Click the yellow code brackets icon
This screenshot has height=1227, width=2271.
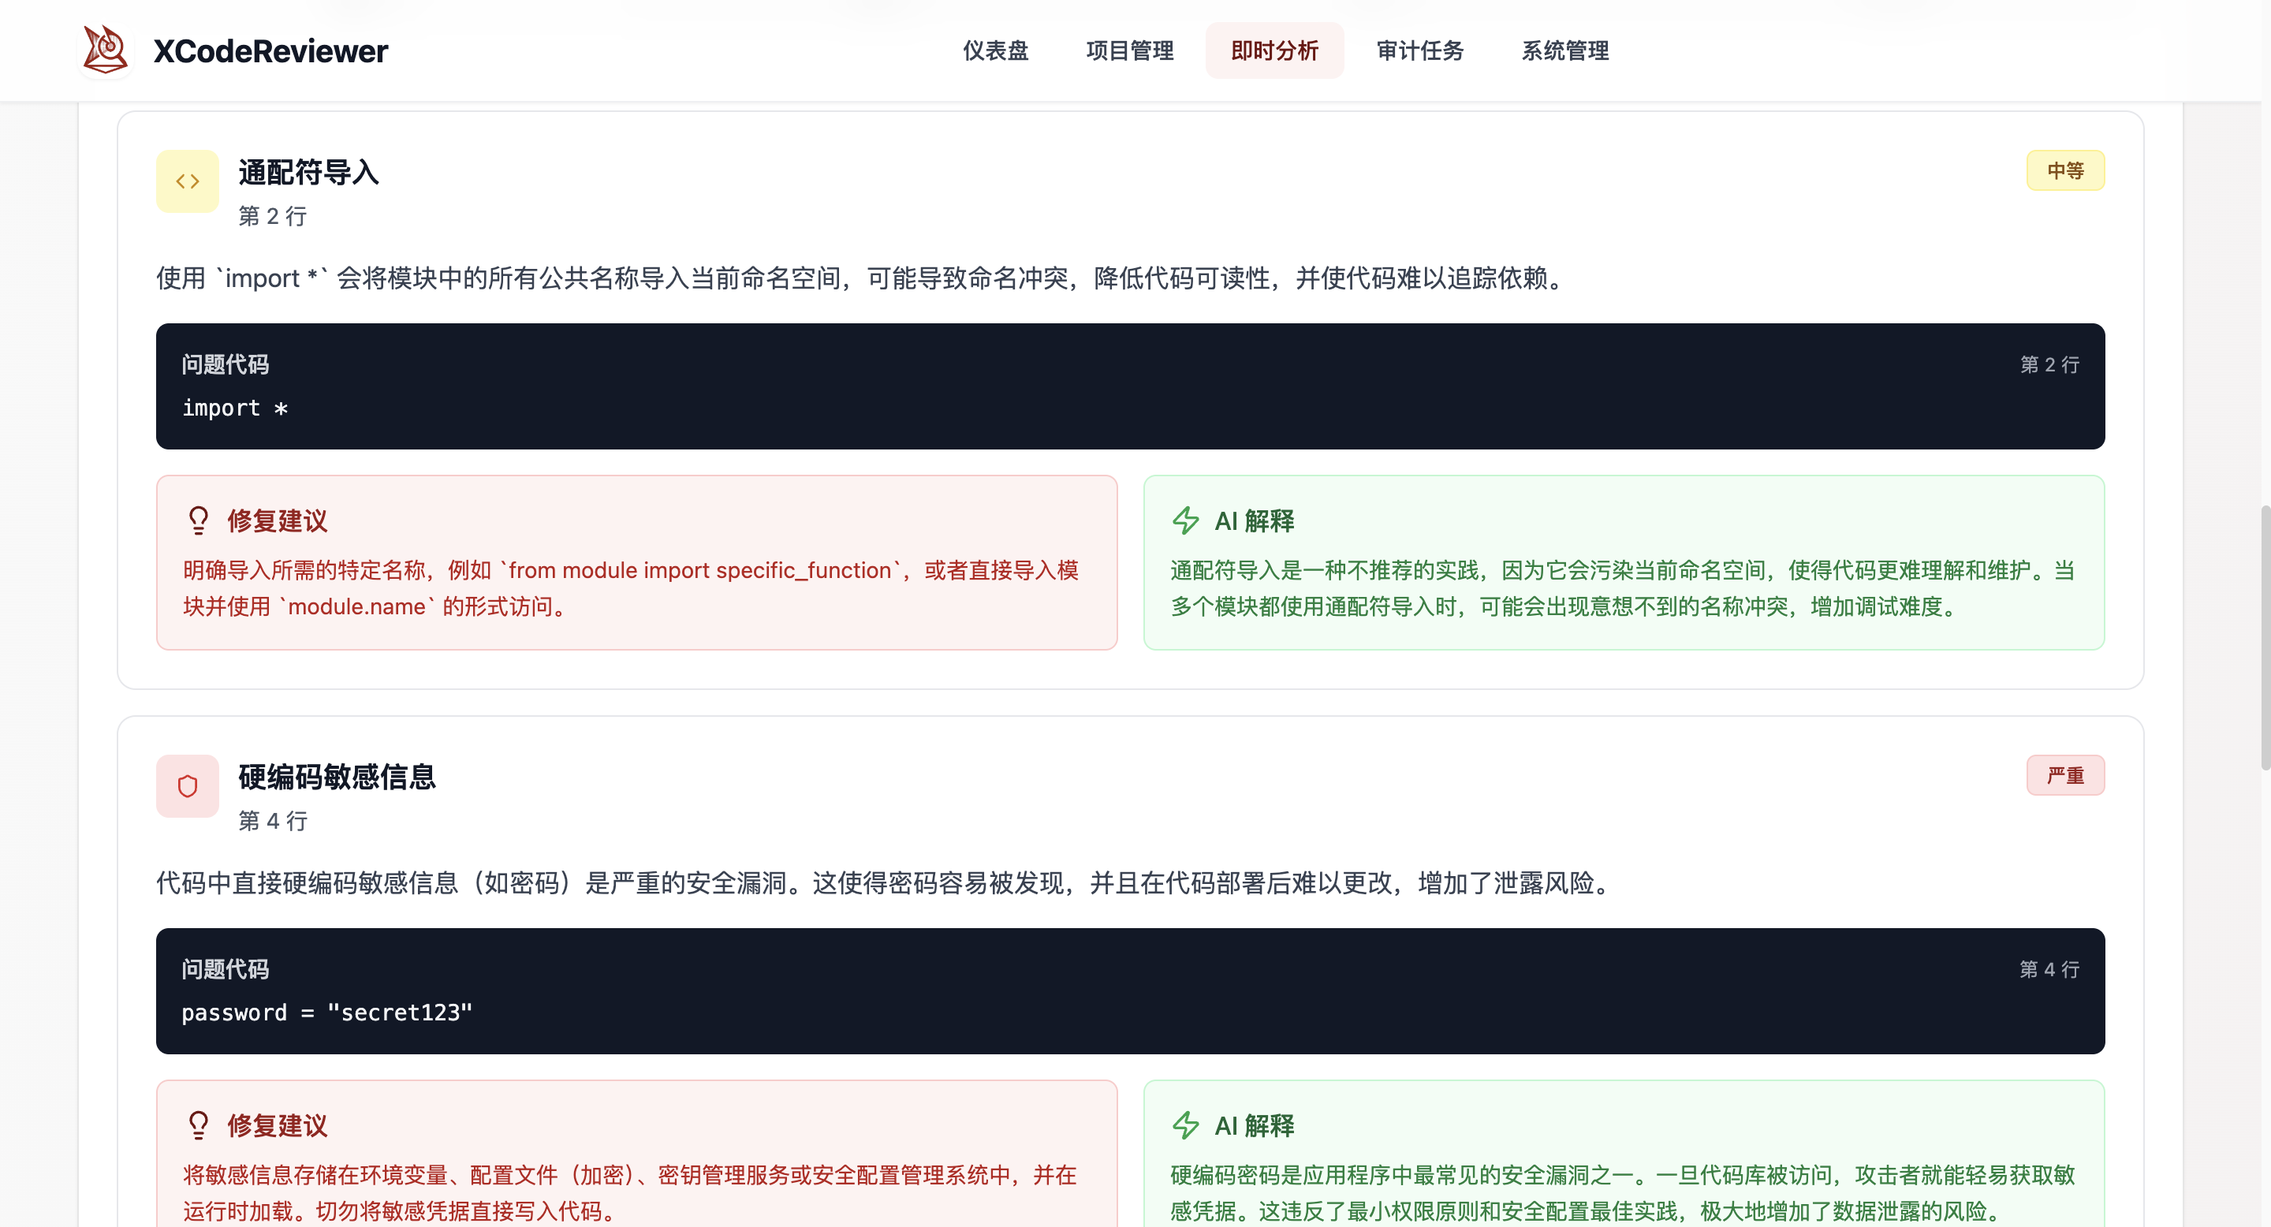(x=187, y=181)
